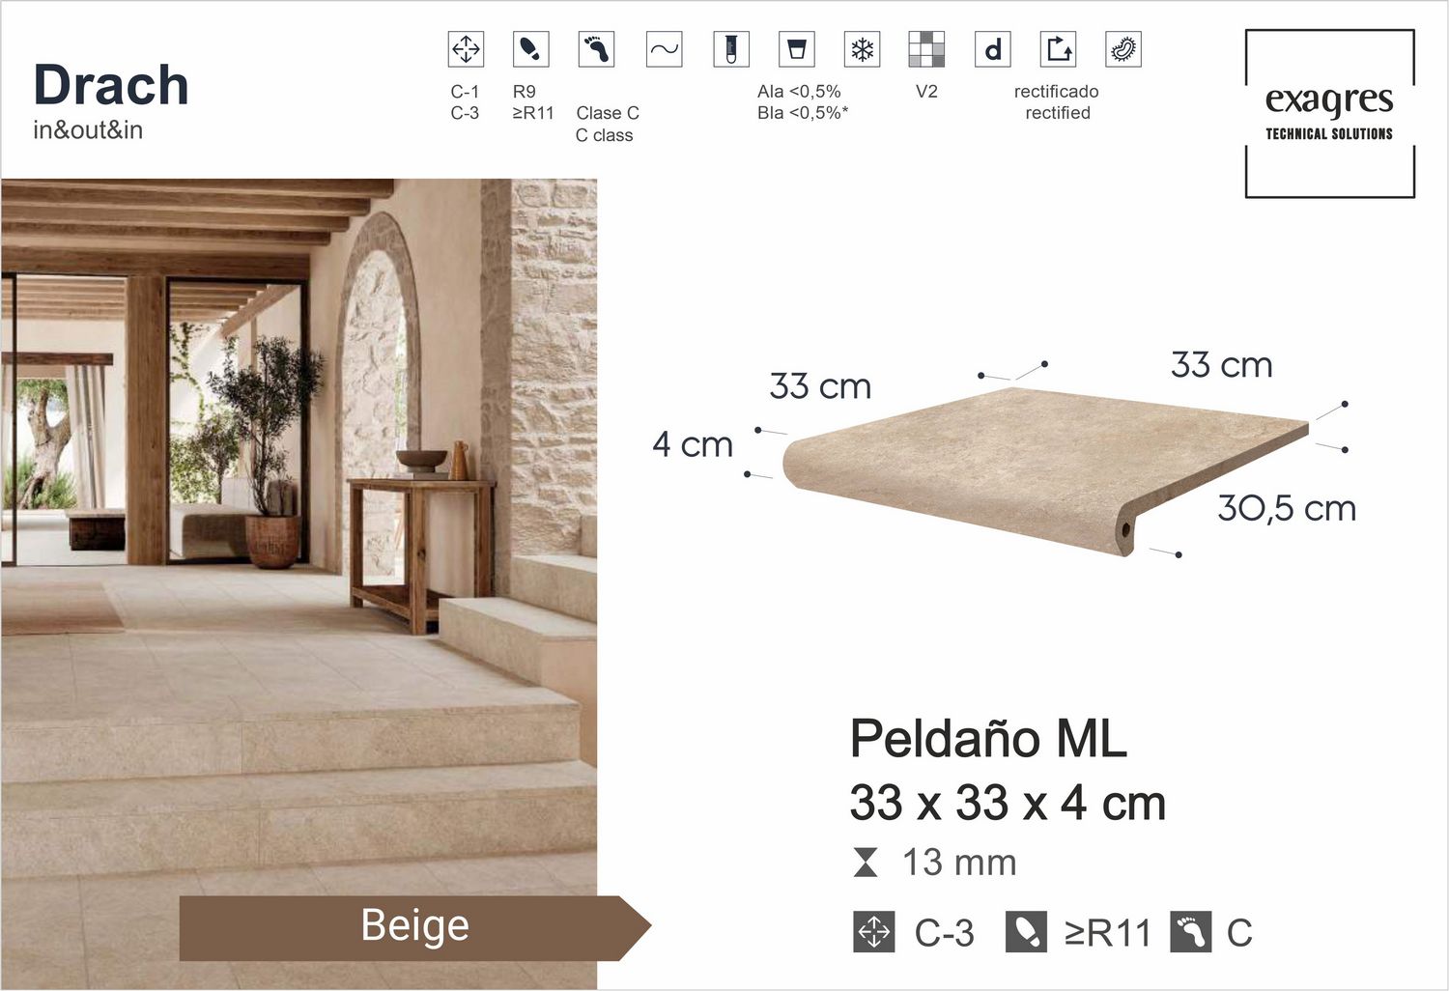
Task: Click the water absorption cup icon
Action: coord(797,49)
